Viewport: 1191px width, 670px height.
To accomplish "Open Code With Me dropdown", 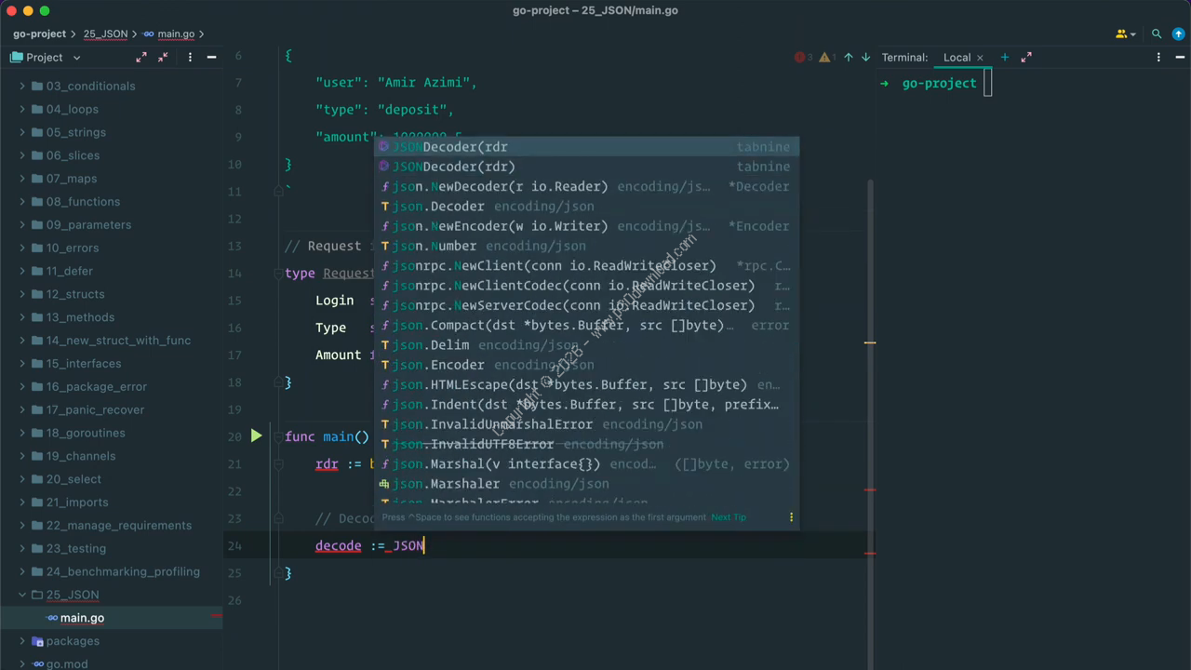I will point(1125,34).
